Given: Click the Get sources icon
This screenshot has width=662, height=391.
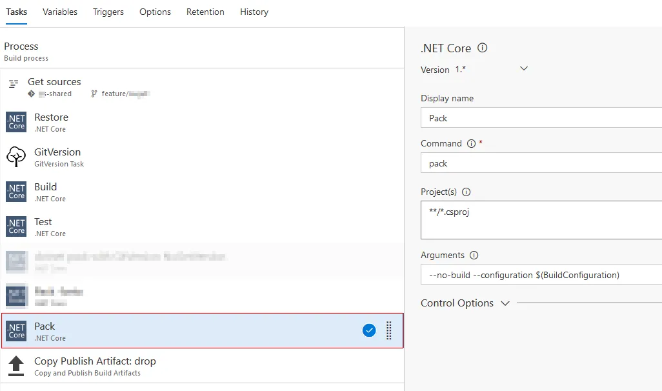Looking at the screenshot, I should pos(14,84).
